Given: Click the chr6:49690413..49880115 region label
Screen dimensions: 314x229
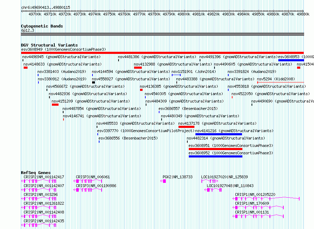Looking at the screenshot, I should point(46,7).
